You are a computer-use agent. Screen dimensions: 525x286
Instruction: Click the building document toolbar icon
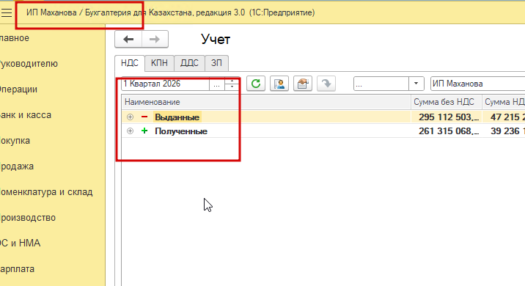click(303, 84)
